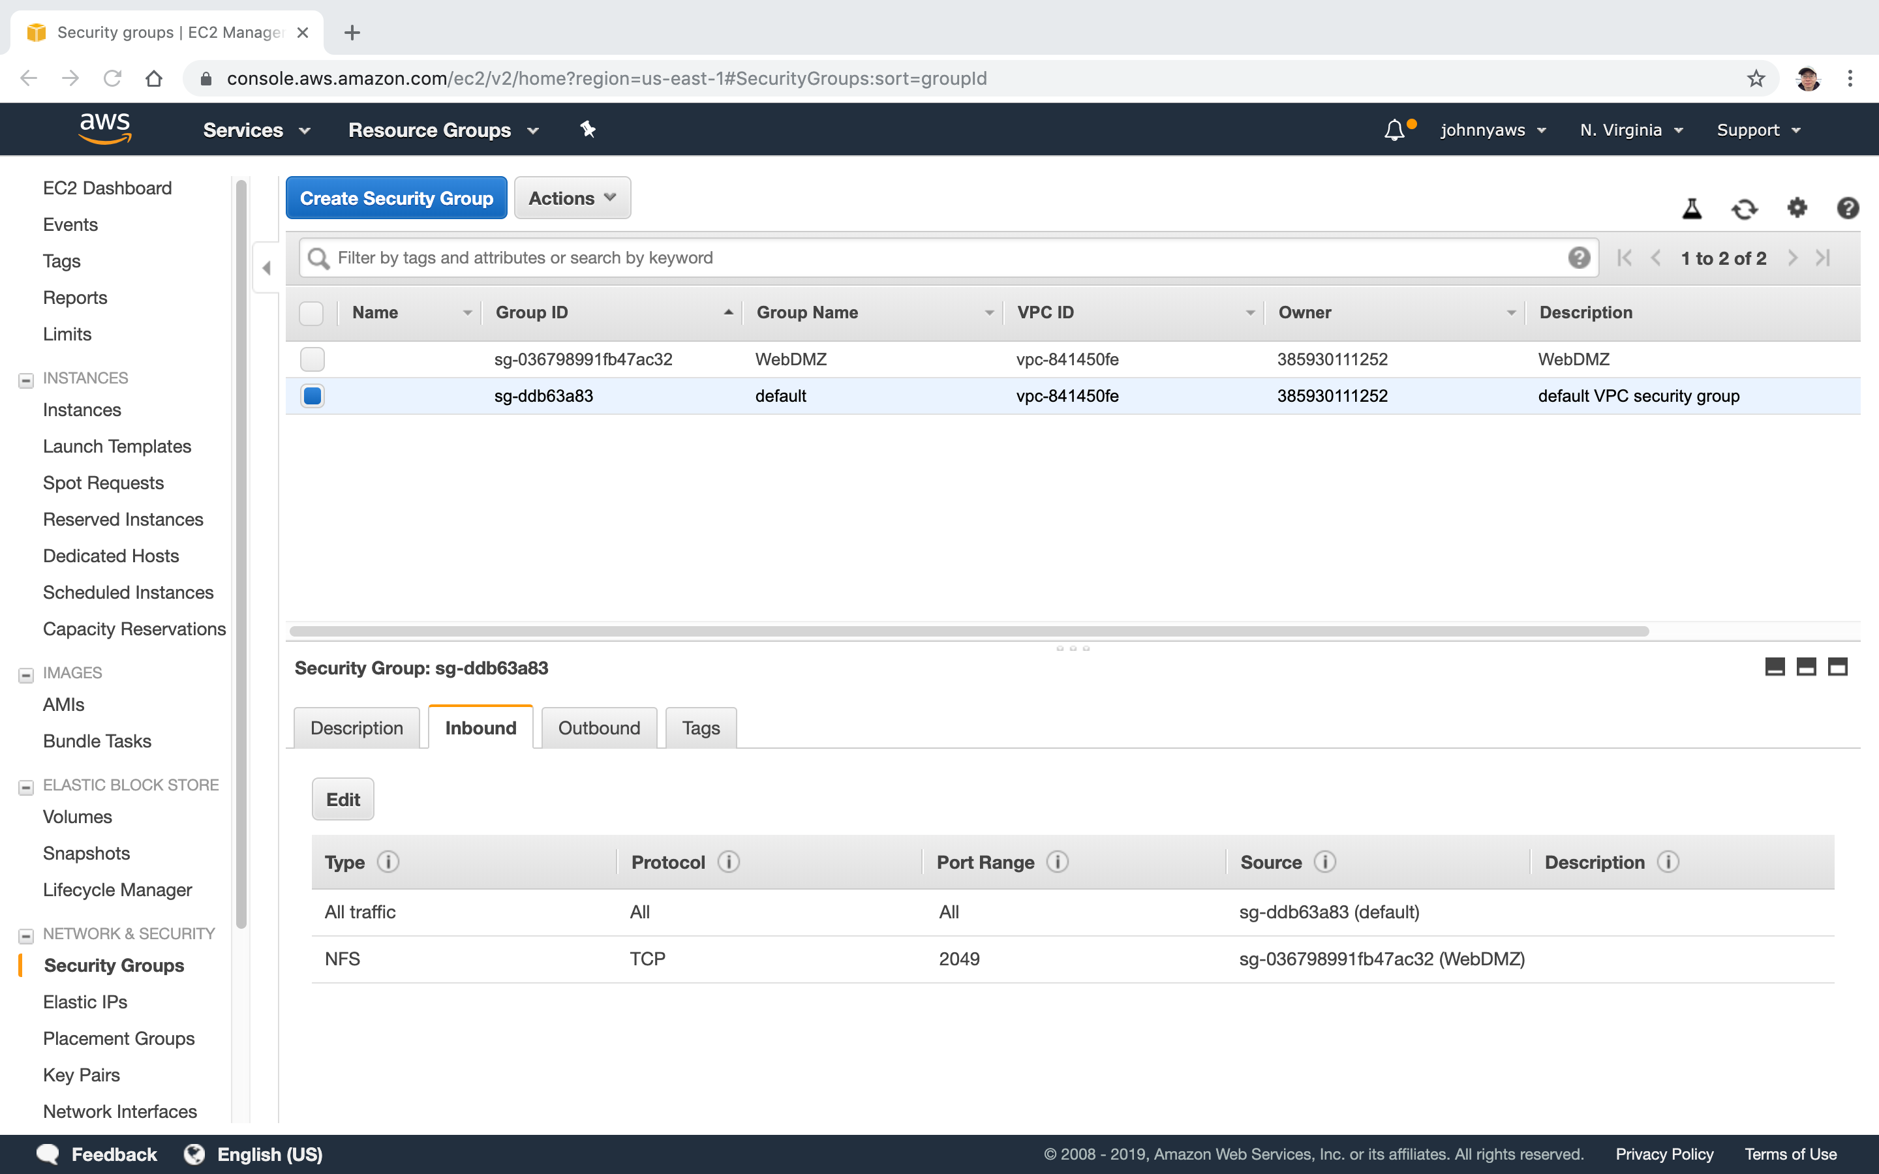
Task: Open Elastic IPs in sidebar
Action: [x=85, y=1002]
